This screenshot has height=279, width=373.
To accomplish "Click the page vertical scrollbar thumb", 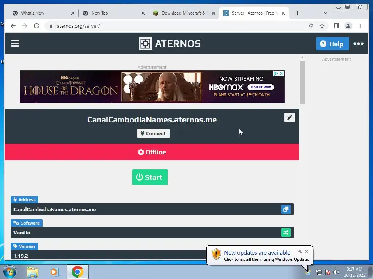I will [302, 82].
